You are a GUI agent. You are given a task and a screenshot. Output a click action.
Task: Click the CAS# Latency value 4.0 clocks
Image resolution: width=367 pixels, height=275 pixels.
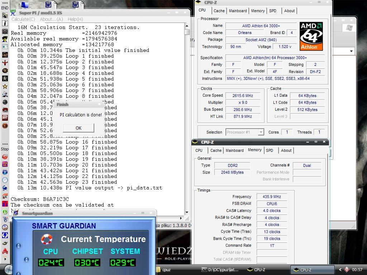click(272, 211)
